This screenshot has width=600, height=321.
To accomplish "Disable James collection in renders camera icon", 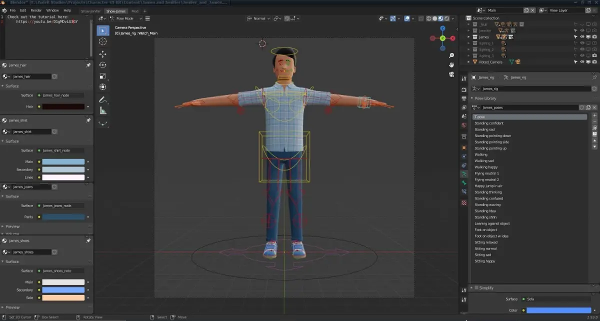I will pyautogui.click(x=594, y=37).
